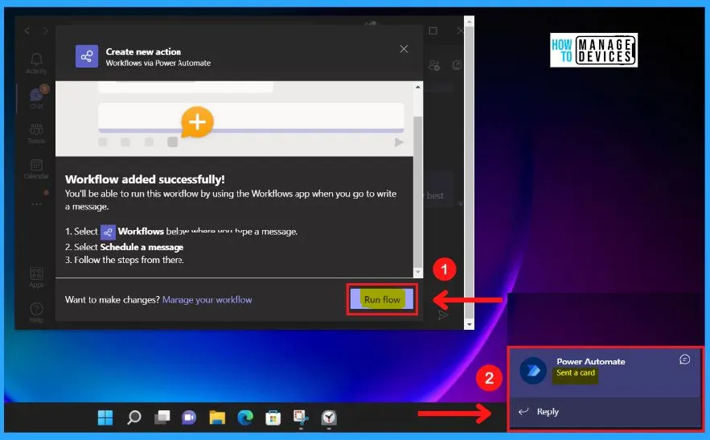Maximize the Teams window
The width and height of the screenshot is (710, 440).
pos(433,31)
